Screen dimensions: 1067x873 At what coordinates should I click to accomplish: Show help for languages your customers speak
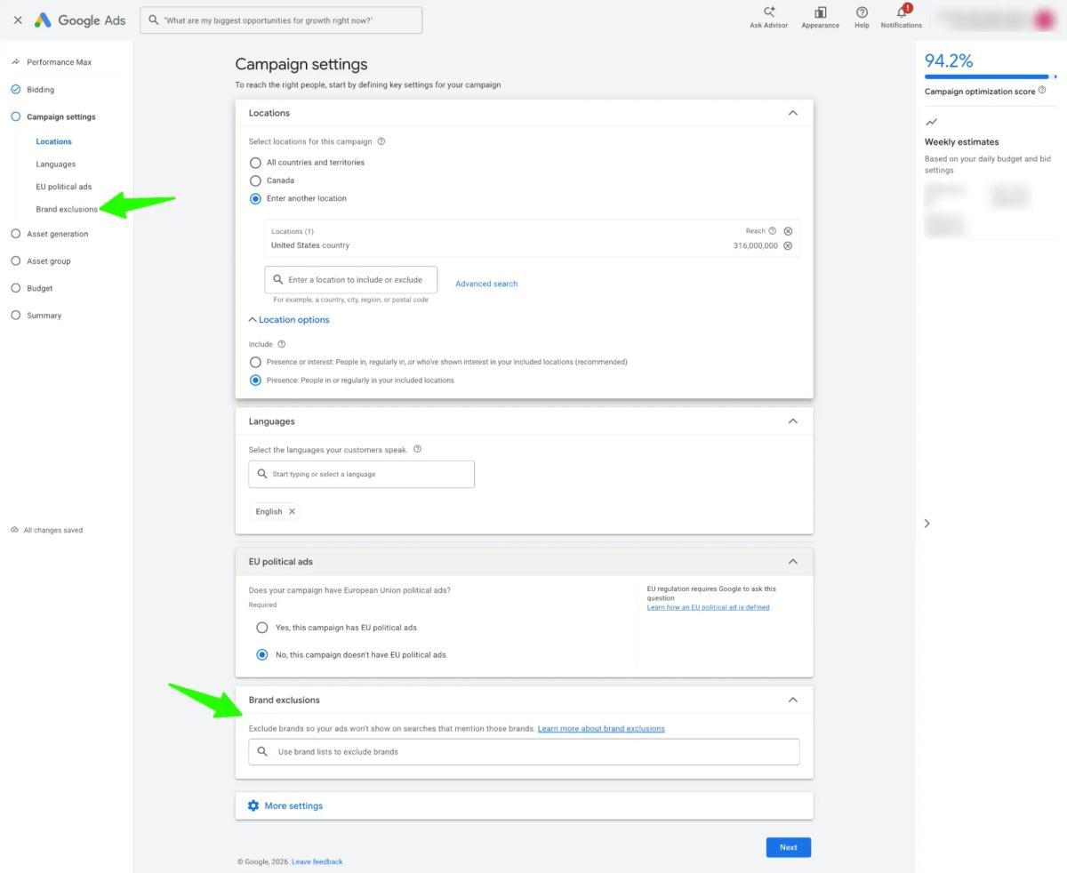(417, 449)
